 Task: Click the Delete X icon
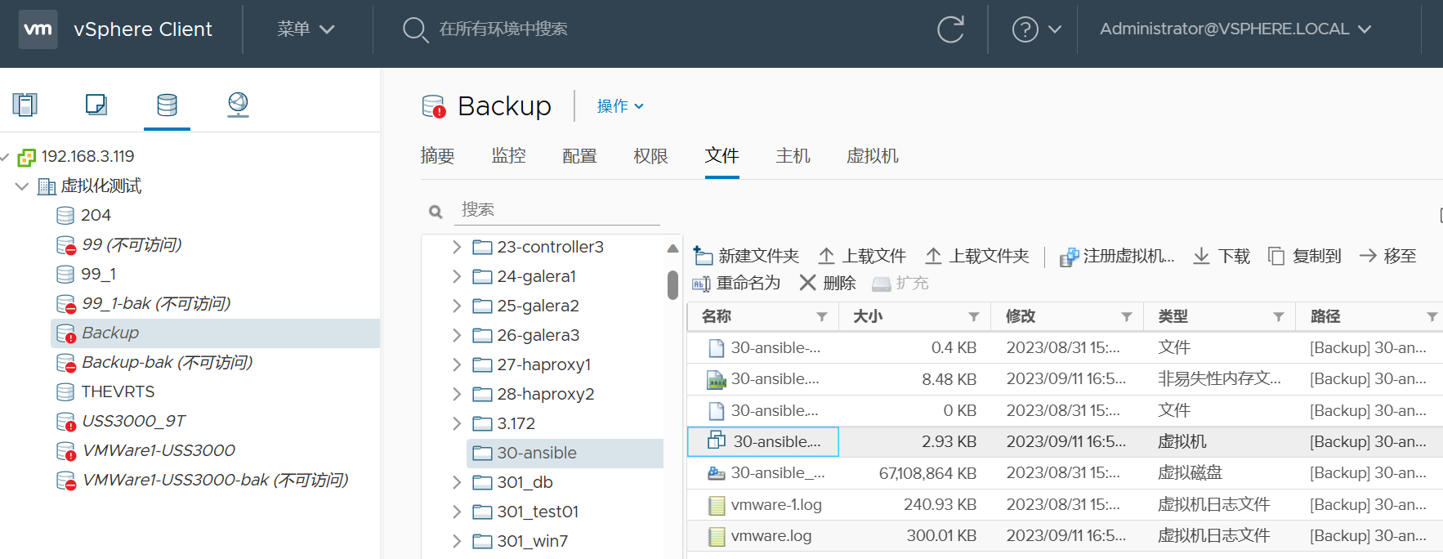click(x=807, y=283)
